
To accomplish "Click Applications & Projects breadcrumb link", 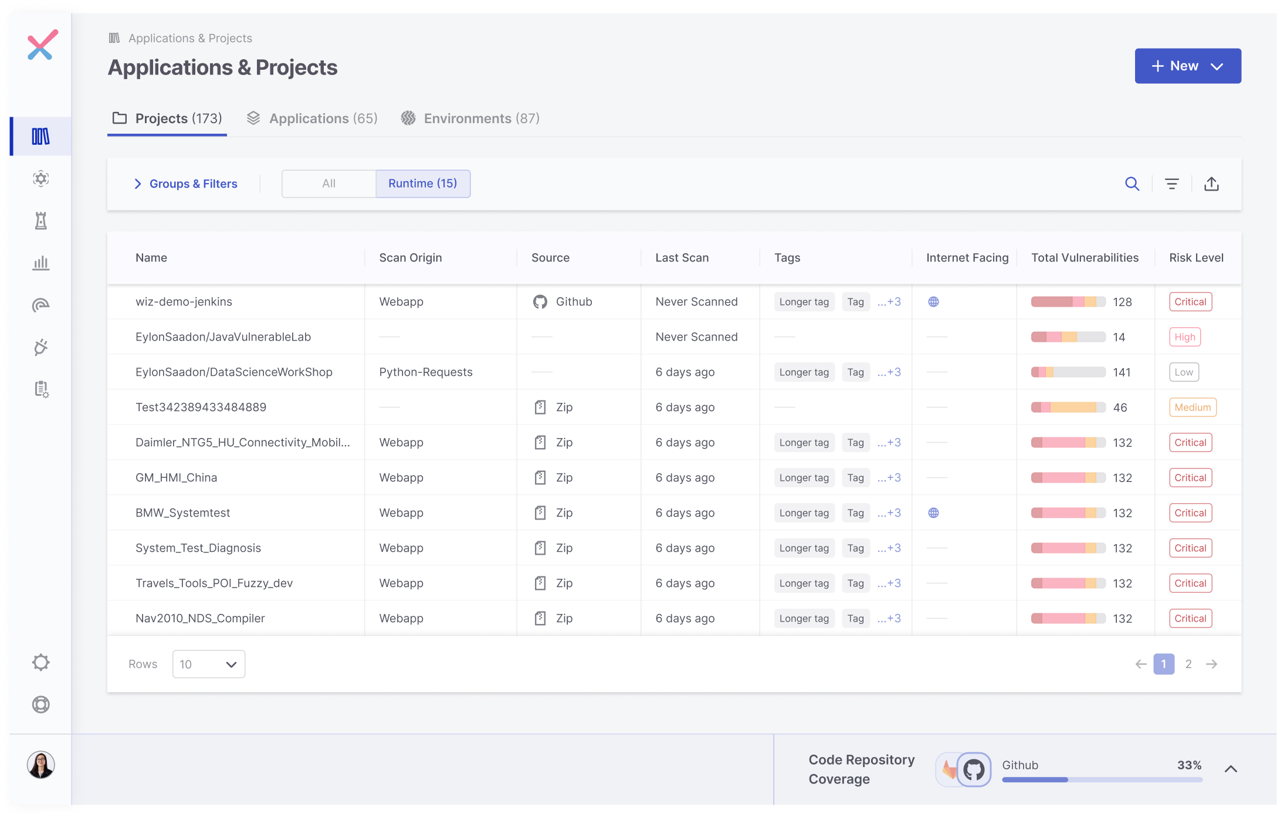I will (x=190, y=38).
